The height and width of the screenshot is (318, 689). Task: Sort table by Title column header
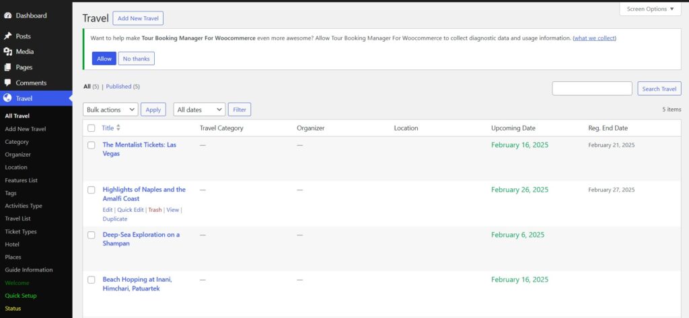(108, 128)
